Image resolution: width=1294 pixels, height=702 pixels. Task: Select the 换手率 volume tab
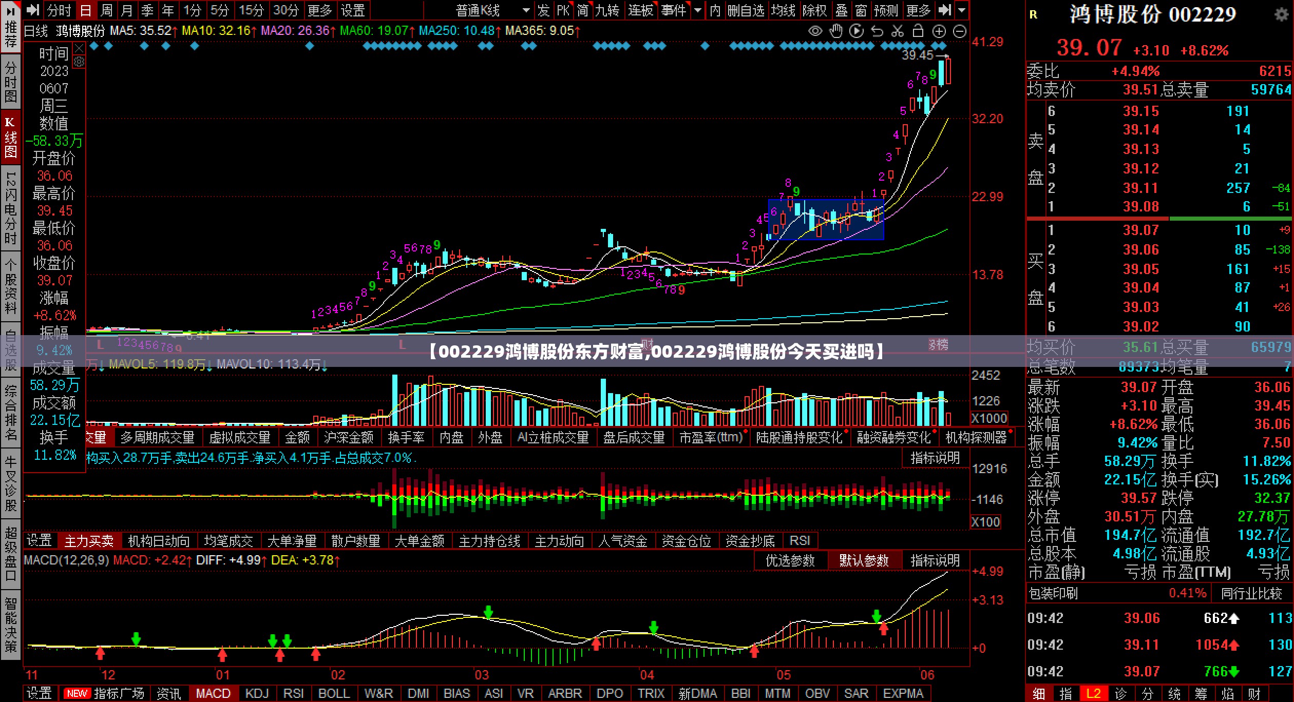(406, 438)
